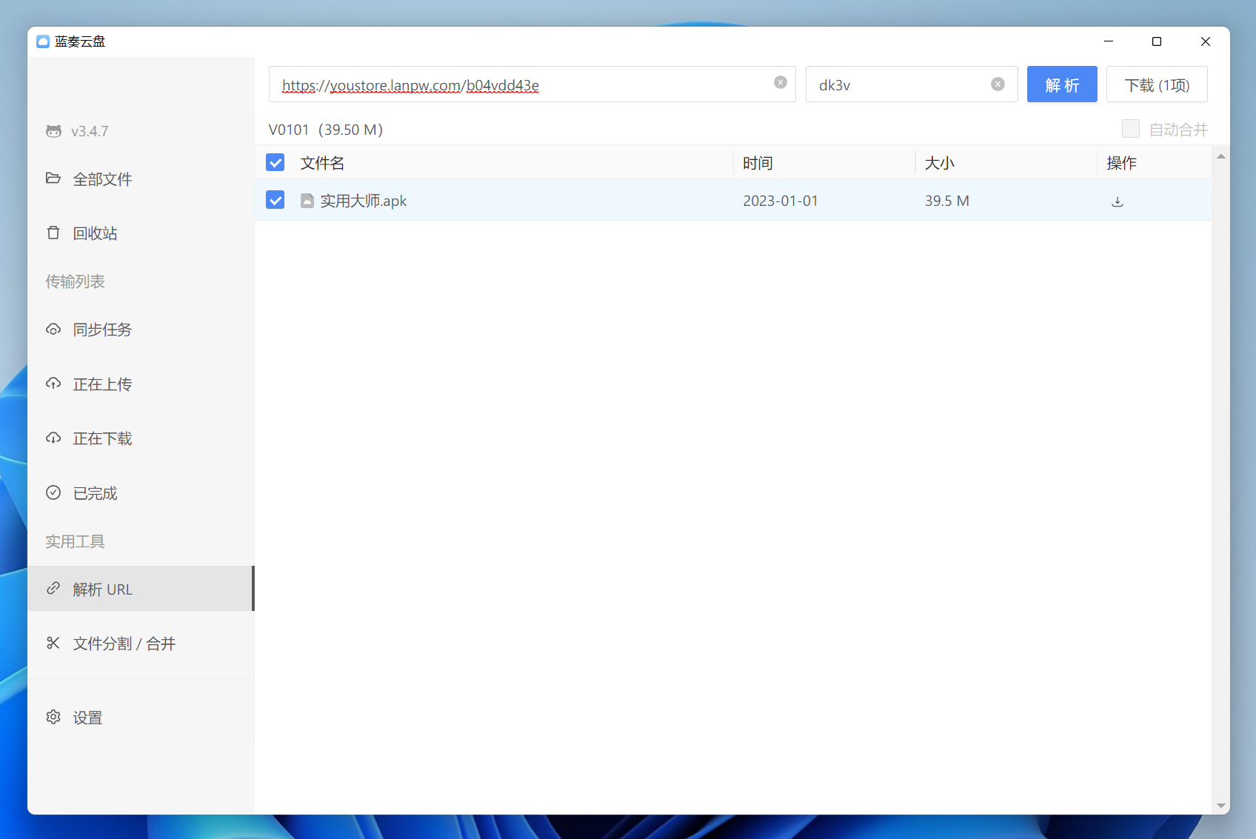
Task: Open 全部文件 folder view
Action: coord(141,178)
